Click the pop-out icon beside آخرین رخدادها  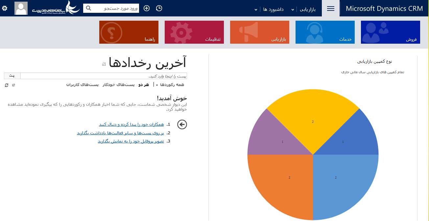click(104, 64)
